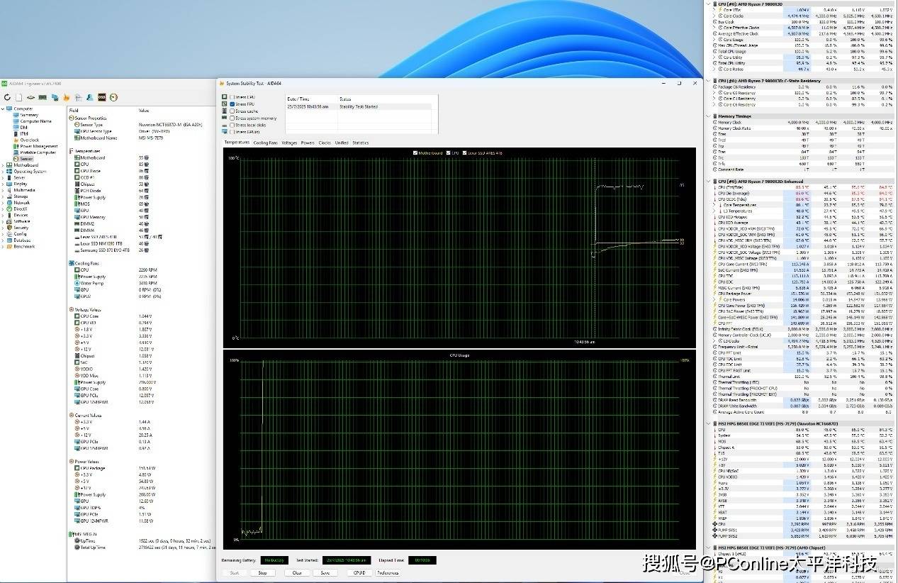Click the Storage category icon in tree

coord(9,196)
